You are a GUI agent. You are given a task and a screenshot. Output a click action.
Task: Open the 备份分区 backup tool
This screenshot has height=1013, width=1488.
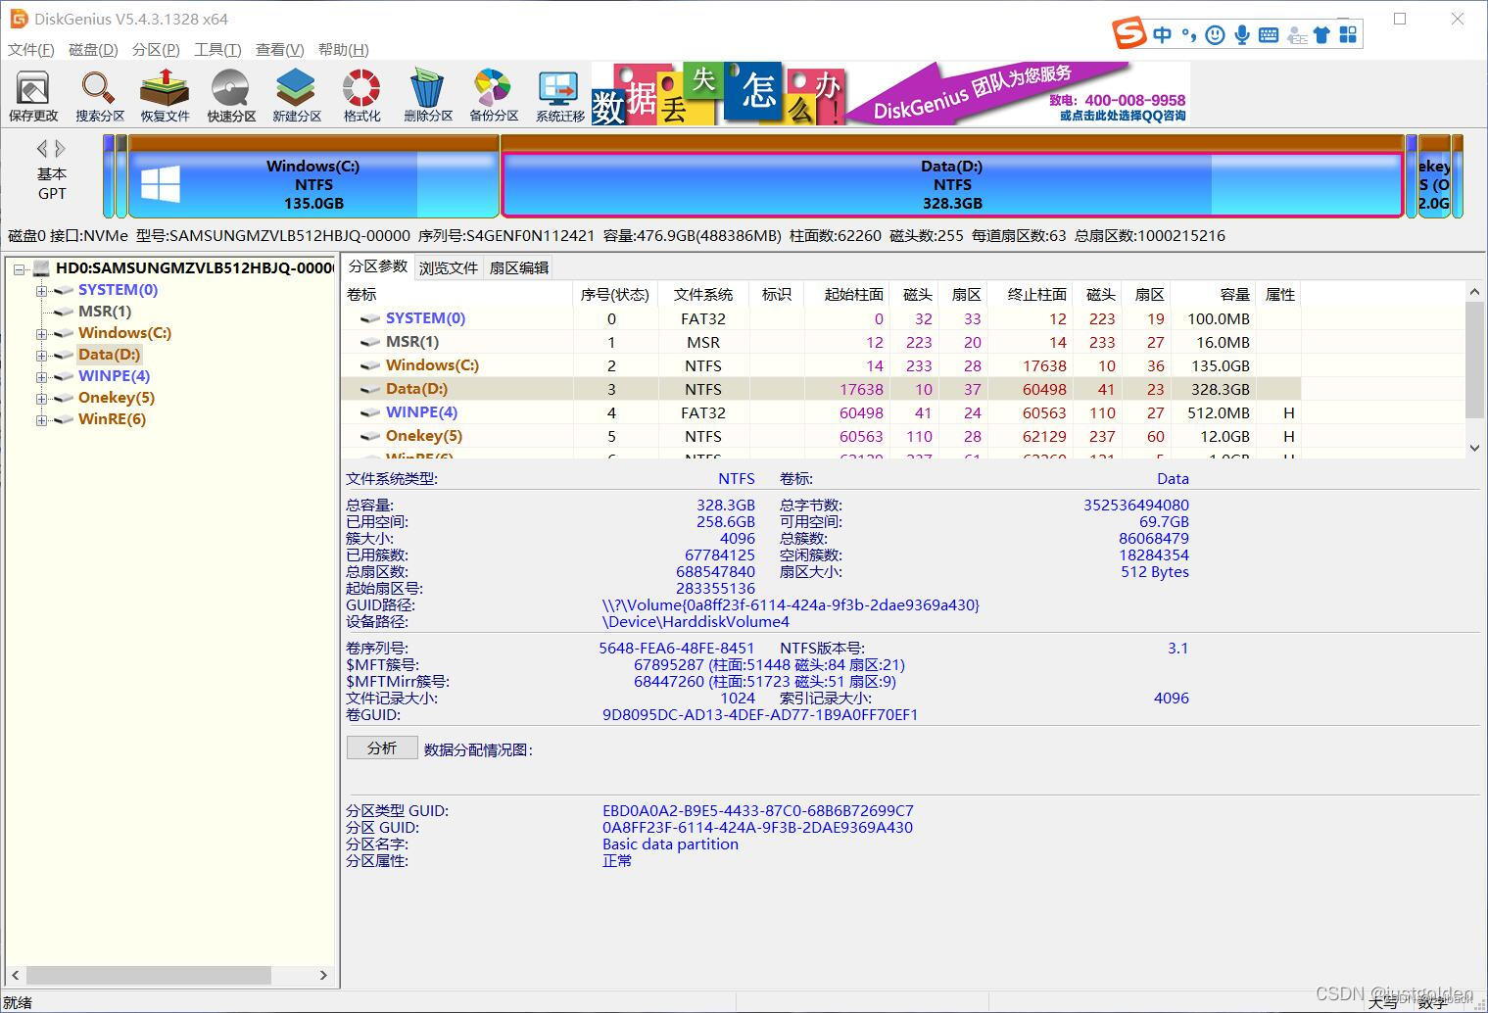(x=492, y=93)
